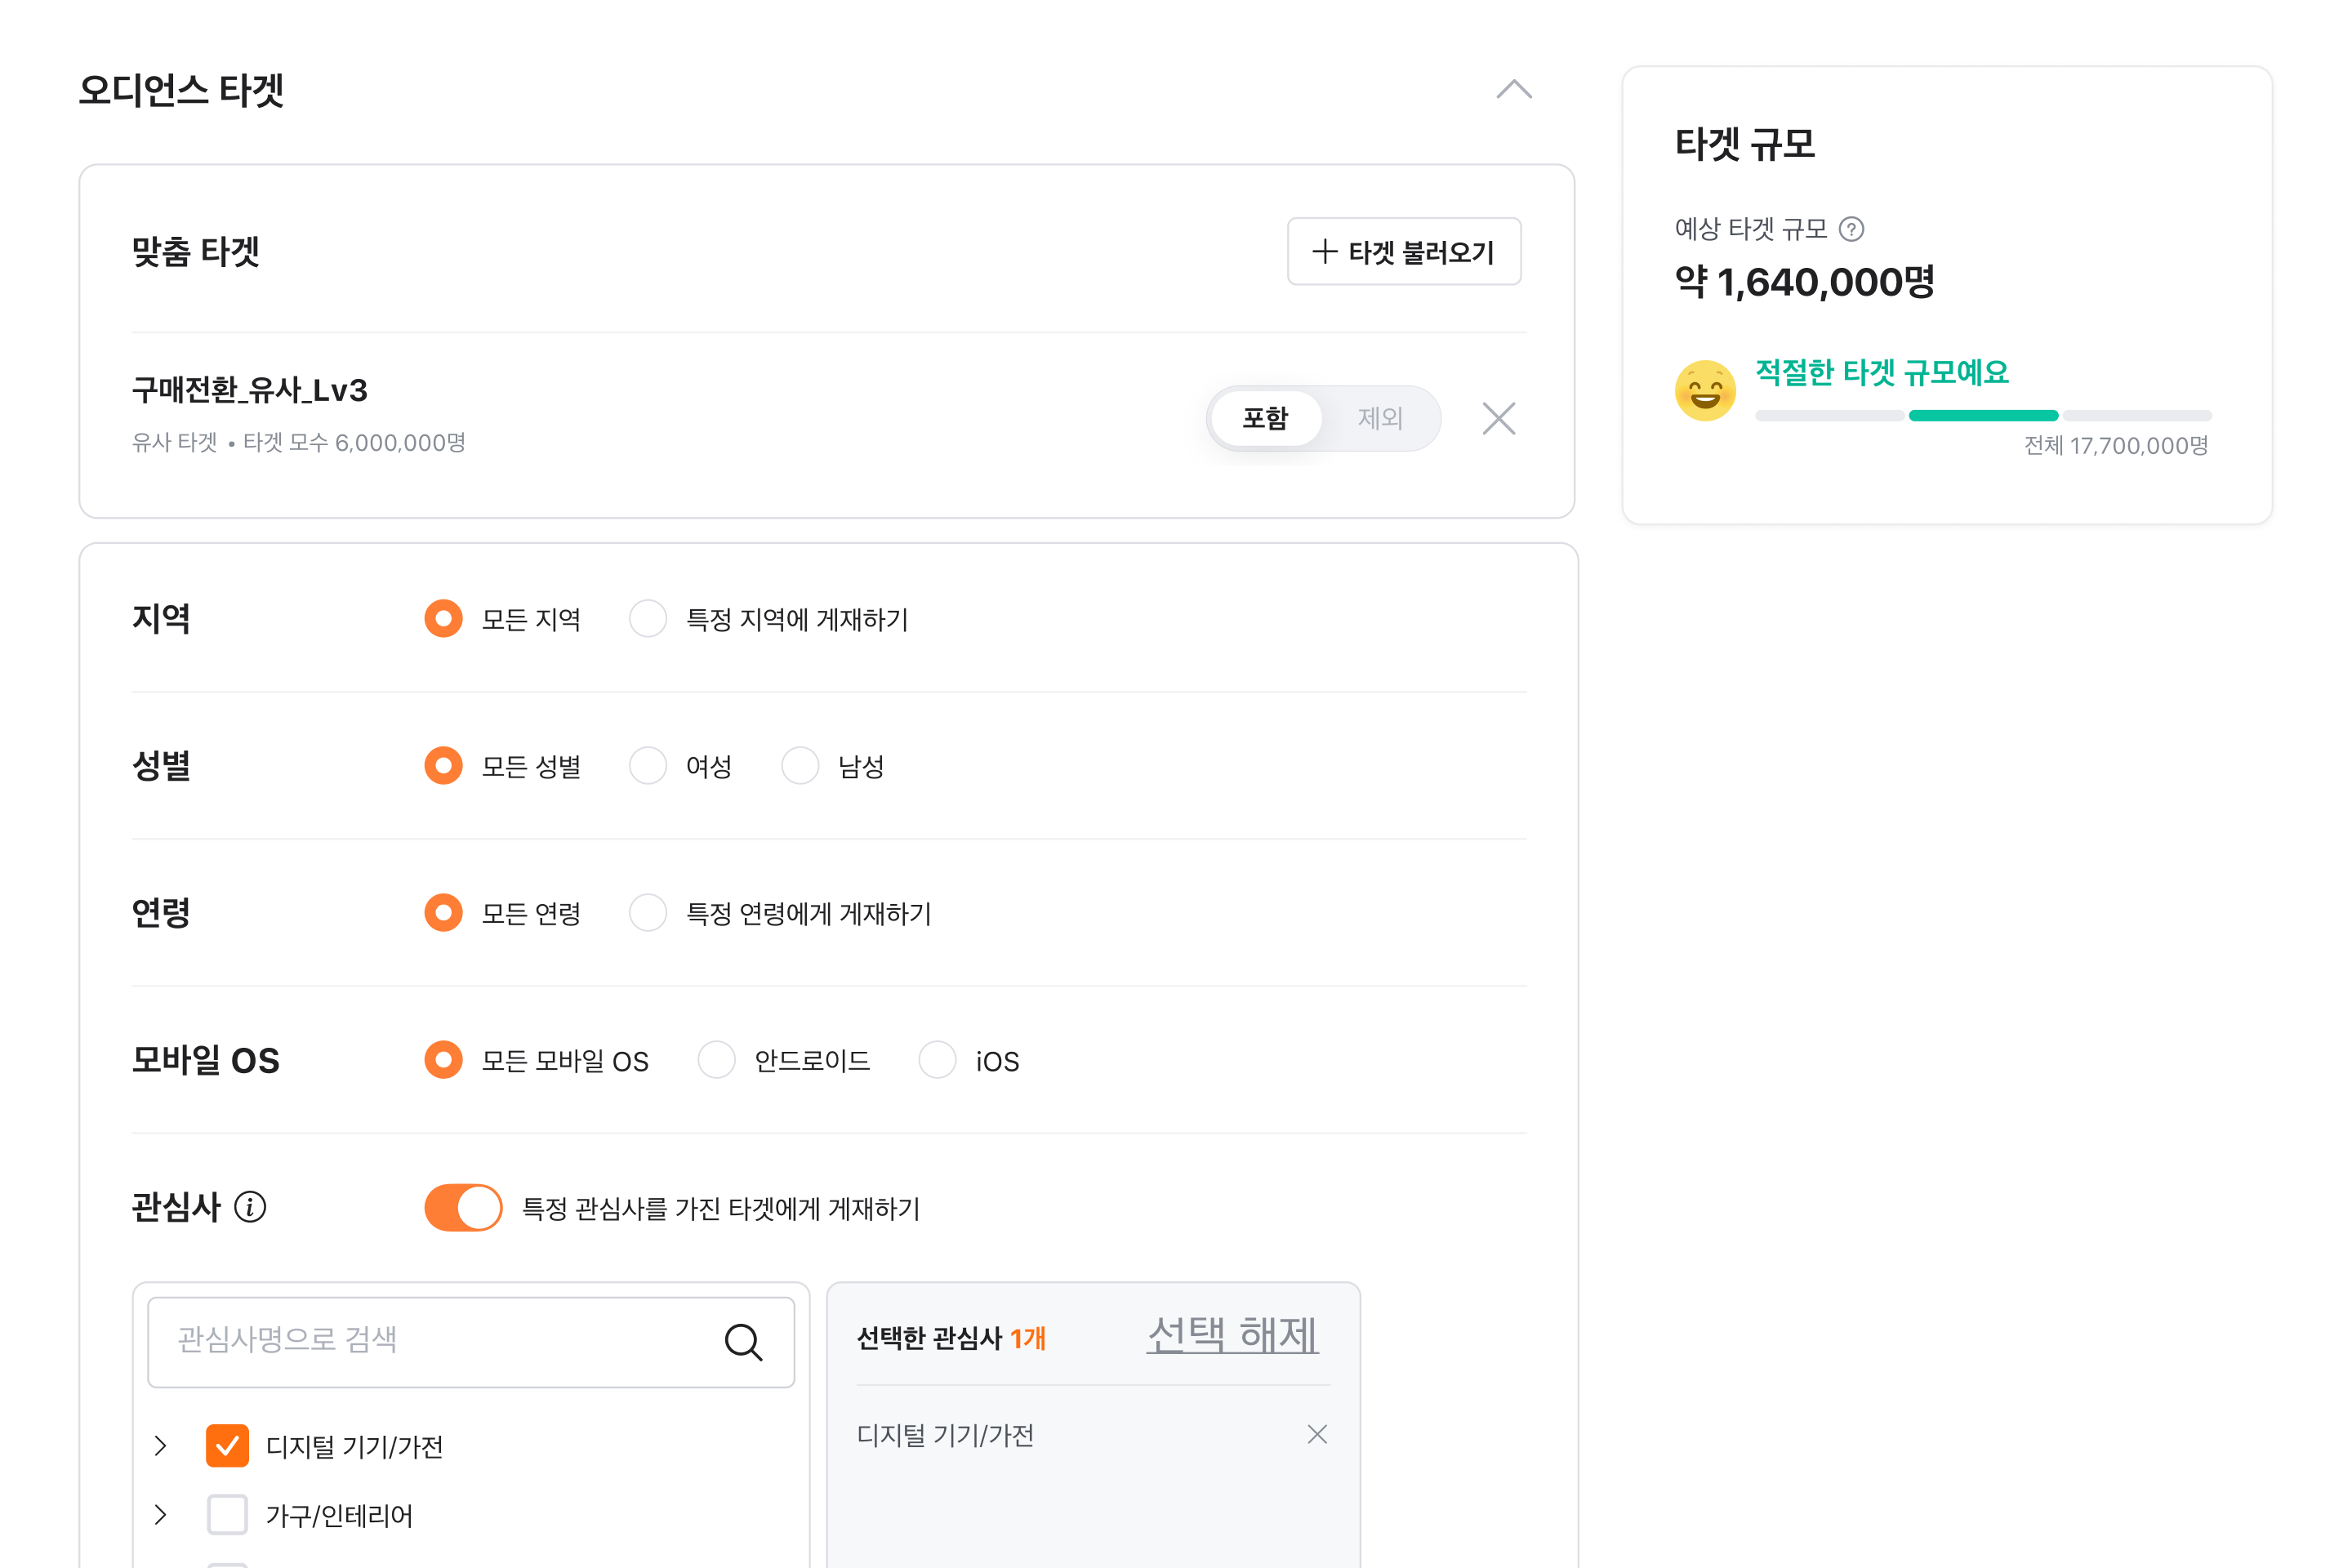Image resolution: width=2352 pixels, height=1568 pixels.
Task: Click the 타겟 불러오기 button
Action: point(1404,251)
